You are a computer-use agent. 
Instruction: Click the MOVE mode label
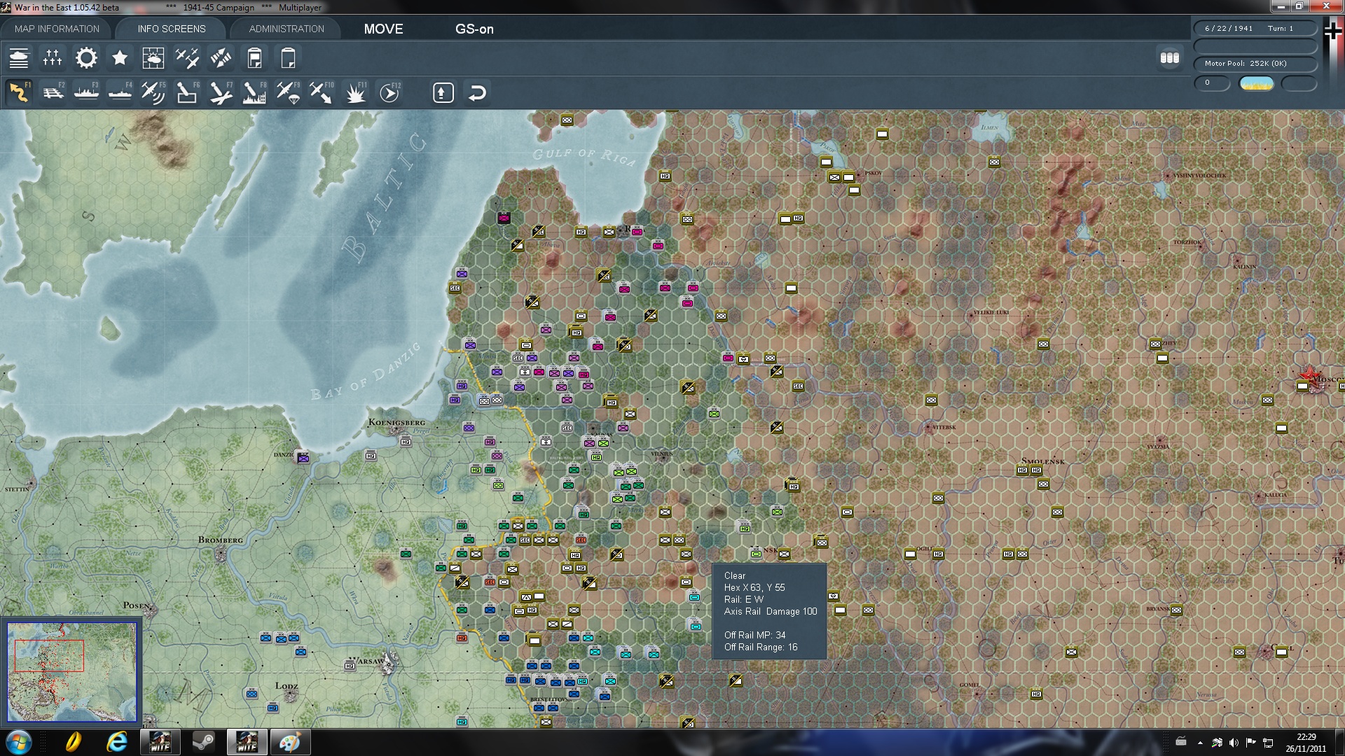tap(384, 29)
